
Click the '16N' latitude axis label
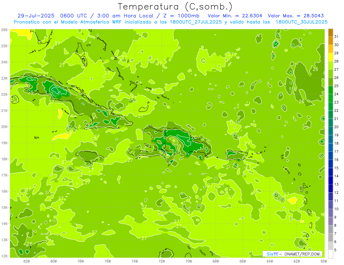click(x=4, y=191)
